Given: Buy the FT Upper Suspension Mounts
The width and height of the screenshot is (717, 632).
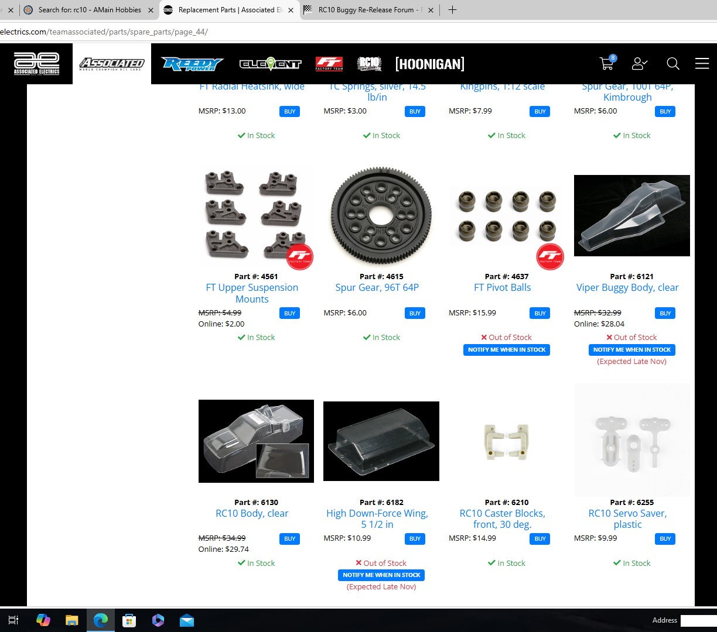Looking at the screenshot, I should 290,313.
